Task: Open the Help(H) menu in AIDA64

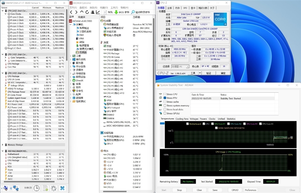Action: (125, 8)
